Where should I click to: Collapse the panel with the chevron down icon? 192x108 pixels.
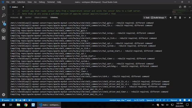[x=185, y=18]
